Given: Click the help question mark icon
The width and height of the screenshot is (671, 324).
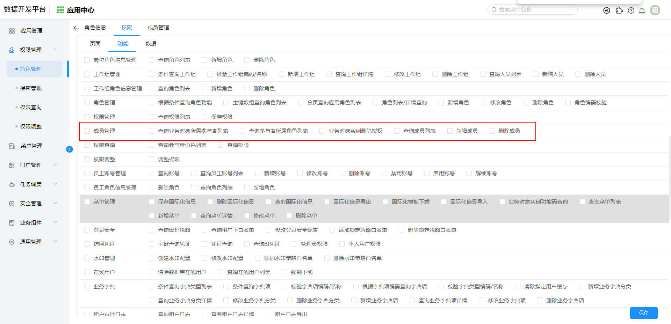Looking at the screenshot, I should click(x=631, y=10).
